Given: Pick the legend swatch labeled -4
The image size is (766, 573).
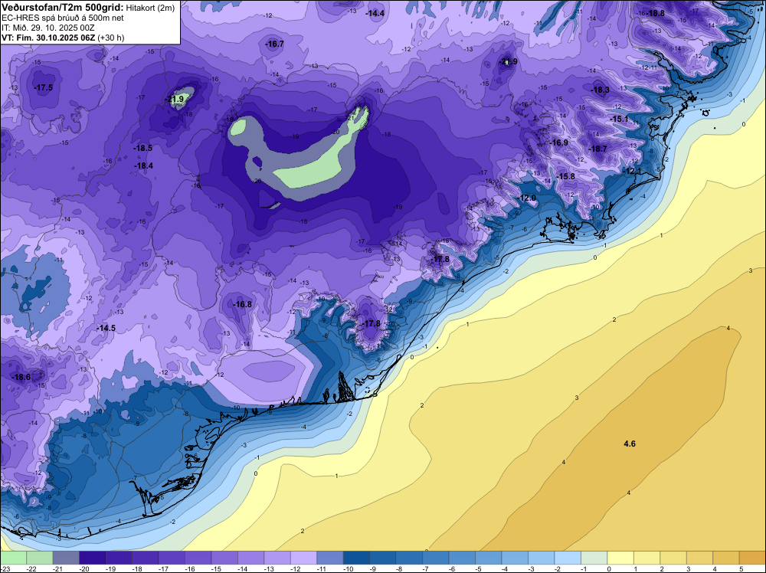Looking at the screenshot, I should [515, 558].
